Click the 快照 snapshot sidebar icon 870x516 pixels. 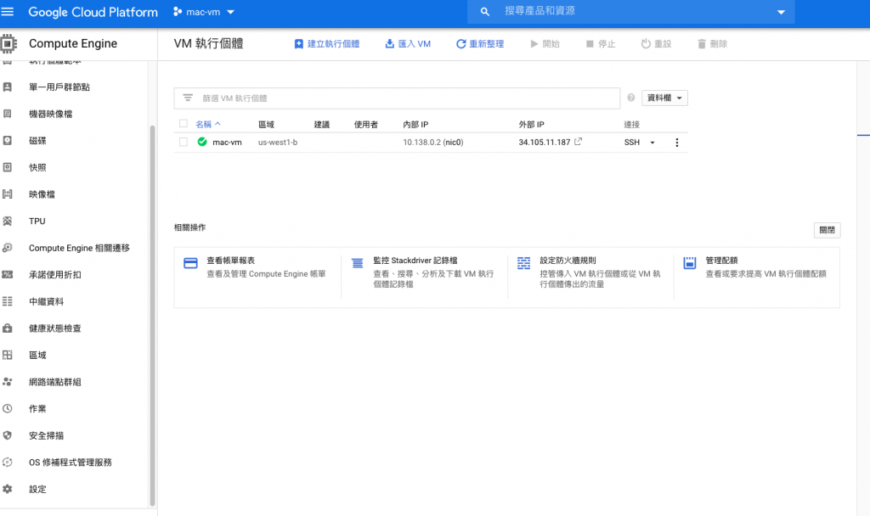click(7, 167)
